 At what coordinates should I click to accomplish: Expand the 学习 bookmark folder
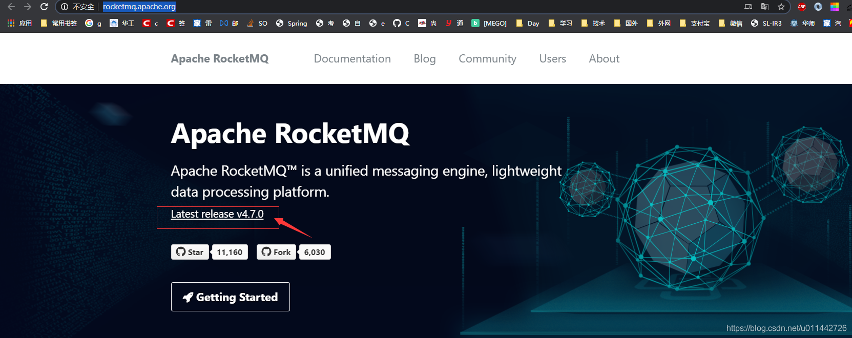click(x=560, y=23)
